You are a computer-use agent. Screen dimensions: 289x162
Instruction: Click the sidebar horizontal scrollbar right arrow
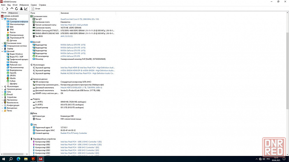(x=27, y=154)
